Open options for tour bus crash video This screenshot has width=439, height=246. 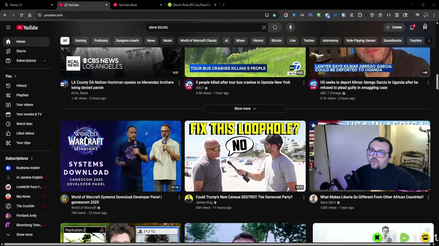[x=304, y=83]
